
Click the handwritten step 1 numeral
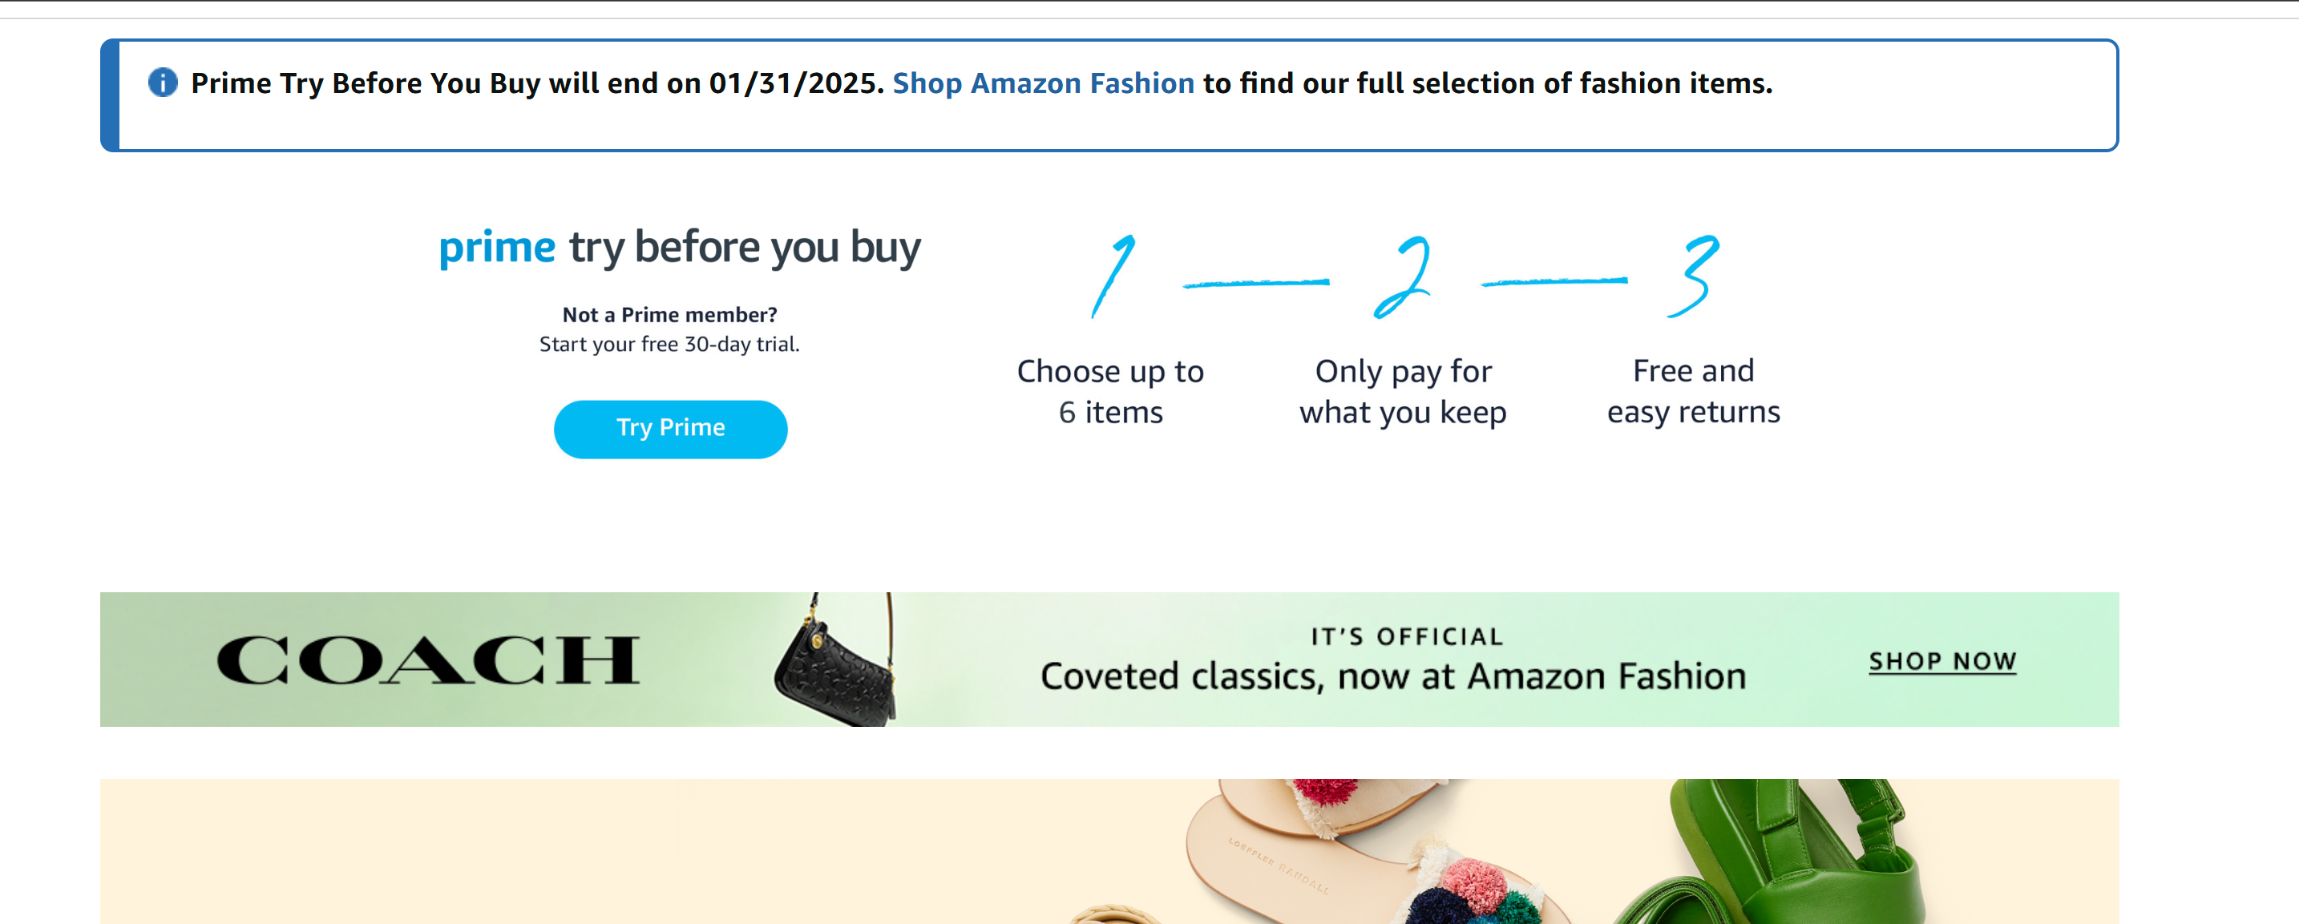[1113, 276]
